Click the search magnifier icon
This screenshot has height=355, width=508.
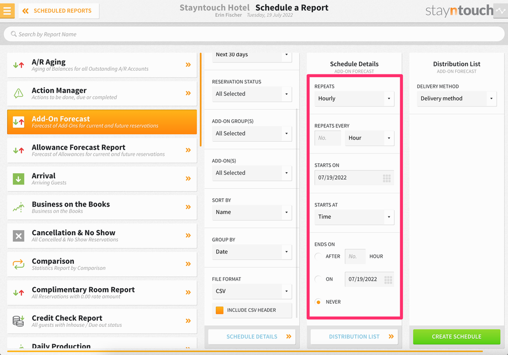point(14,34)
